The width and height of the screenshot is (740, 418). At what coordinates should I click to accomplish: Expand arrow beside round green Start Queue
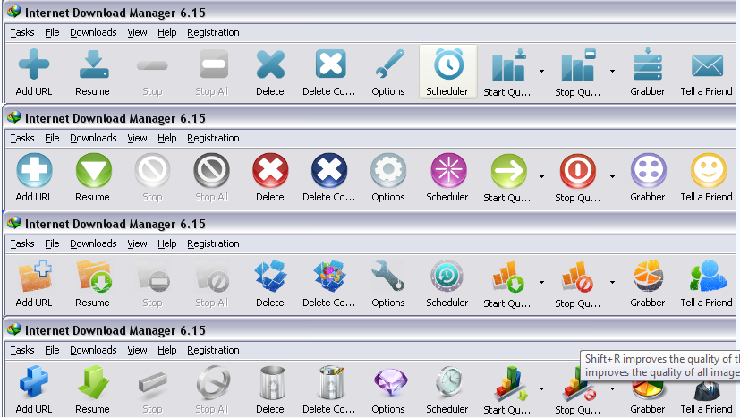(541, 176)
